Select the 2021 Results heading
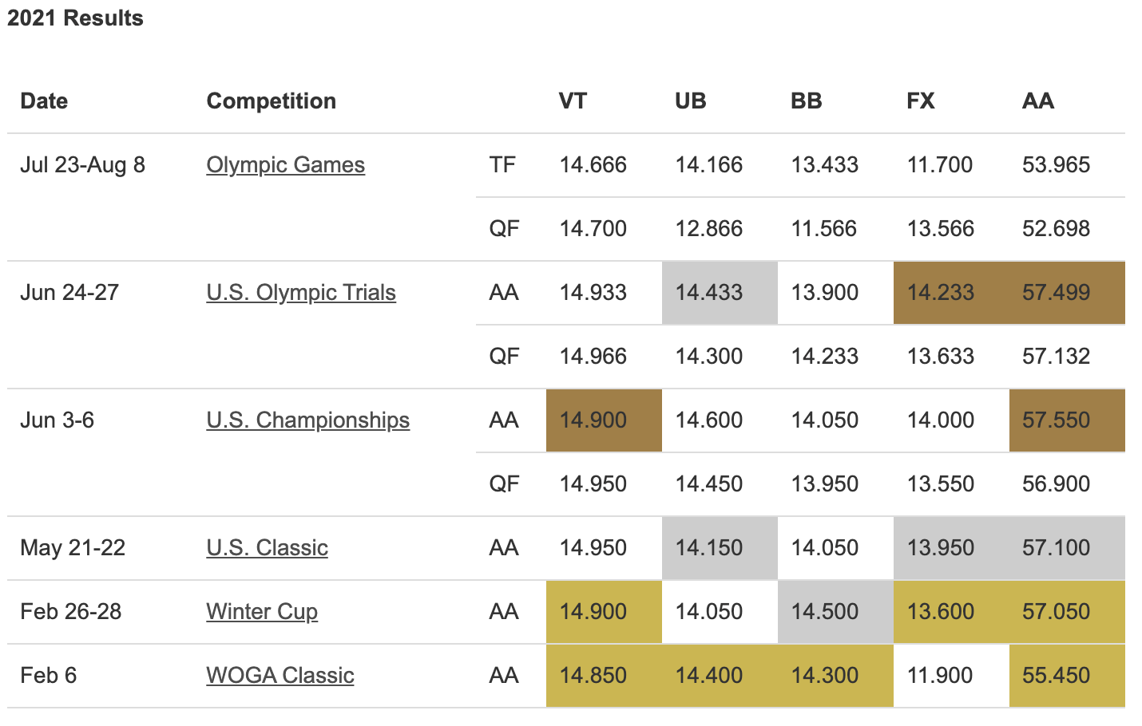Image resolution: width=1142 pixels, height=726 pixels. (75, 18)
